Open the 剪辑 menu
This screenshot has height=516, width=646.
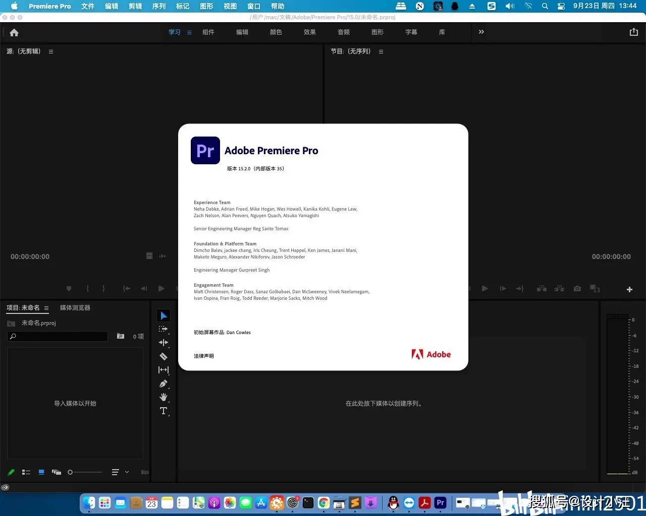click(x=135, y=6)
